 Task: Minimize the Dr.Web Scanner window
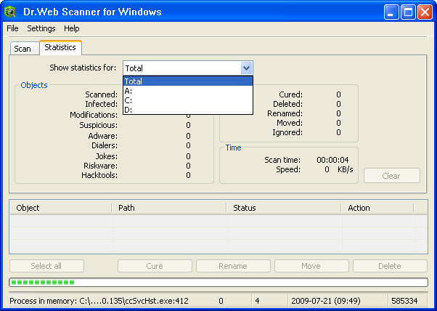(x=391, y=12)
